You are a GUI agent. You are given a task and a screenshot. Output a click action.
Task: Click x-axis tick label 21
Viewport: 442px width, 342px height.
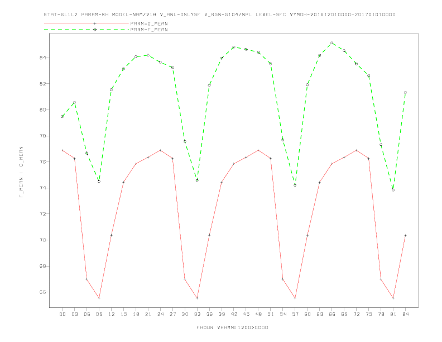[148, 314]
